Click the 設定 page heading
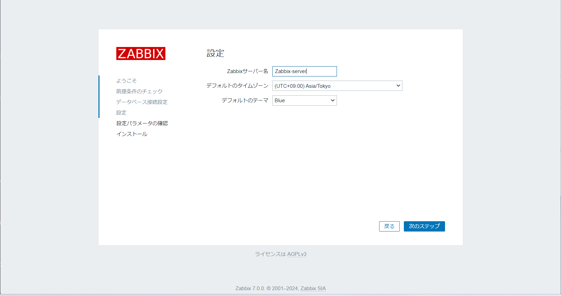 coord(215,54)
